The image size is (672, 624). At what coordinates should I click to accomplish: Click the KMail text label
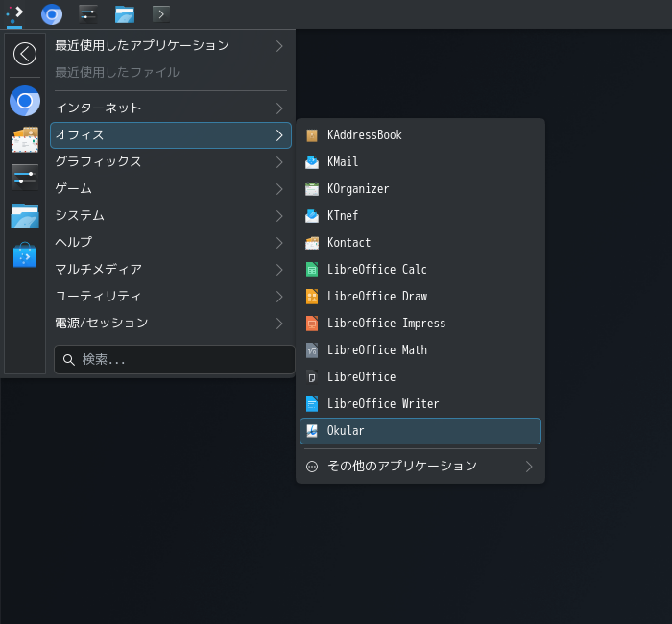click(x=343, y=162)
